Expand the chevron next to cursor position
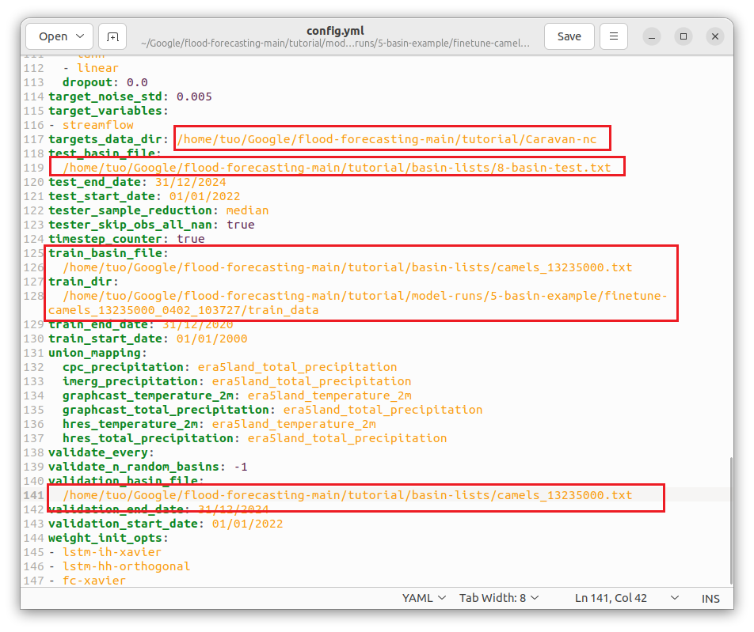Screen dimensions: 754x632 pos(675,598)
